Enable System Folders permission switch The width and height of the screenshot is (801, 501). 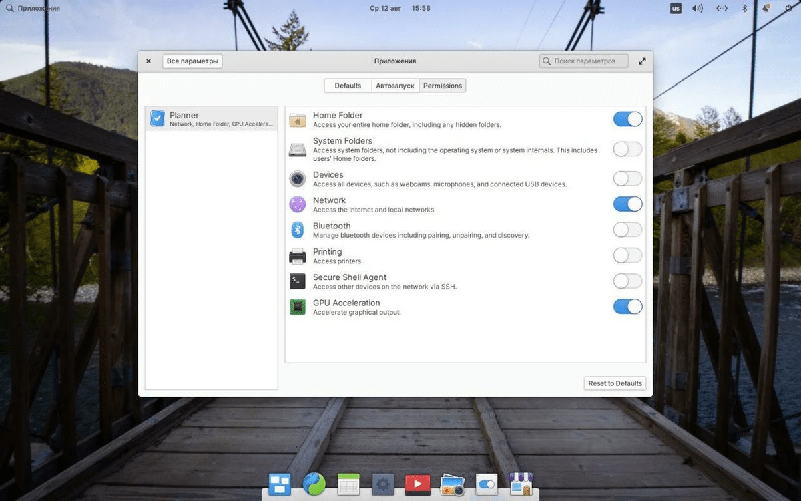point(627,149)
